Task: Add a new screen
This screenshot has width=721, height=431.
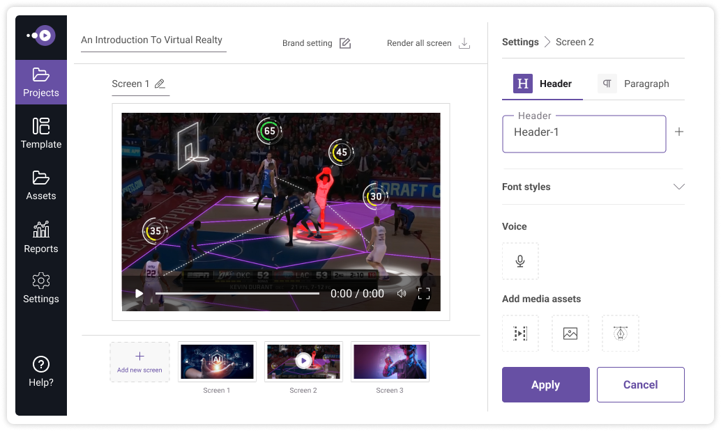Action: [139, 361]
